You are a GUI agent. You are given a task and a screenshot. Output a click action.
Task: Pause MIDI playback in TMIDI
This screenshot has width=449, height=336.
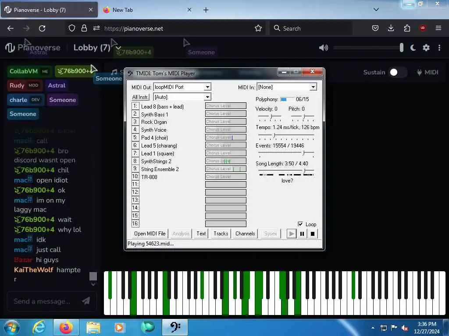(x=302, y=234)
